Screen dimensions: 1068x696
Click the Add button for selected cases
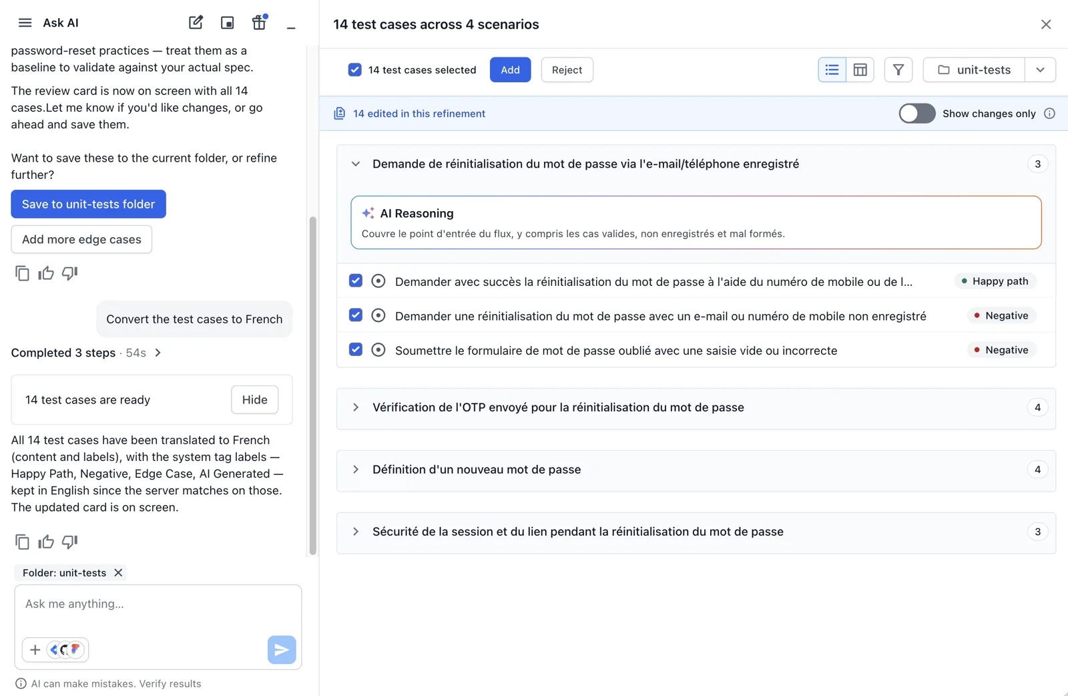[510, 69]
